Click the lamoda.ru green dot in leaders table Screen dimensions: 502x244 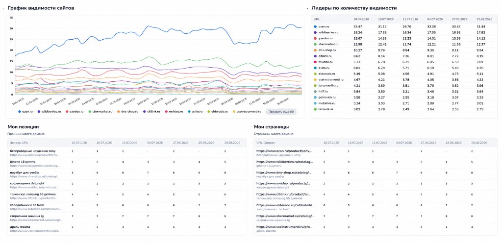point(315,109)
